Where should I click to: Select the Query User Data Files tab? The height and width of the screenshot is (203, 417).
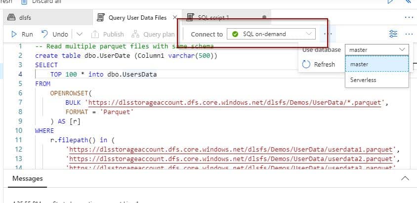pyautogui.click(x=137, y=18)
